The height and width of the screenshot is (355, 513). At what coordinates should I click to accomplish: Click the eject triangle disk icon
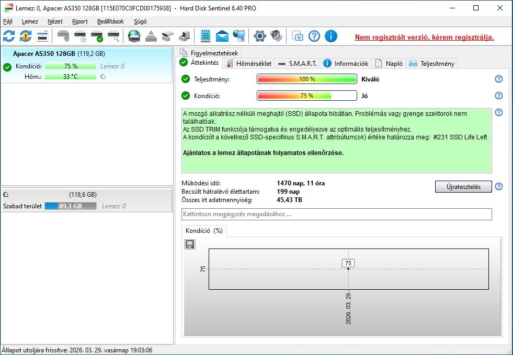[151, 36]
